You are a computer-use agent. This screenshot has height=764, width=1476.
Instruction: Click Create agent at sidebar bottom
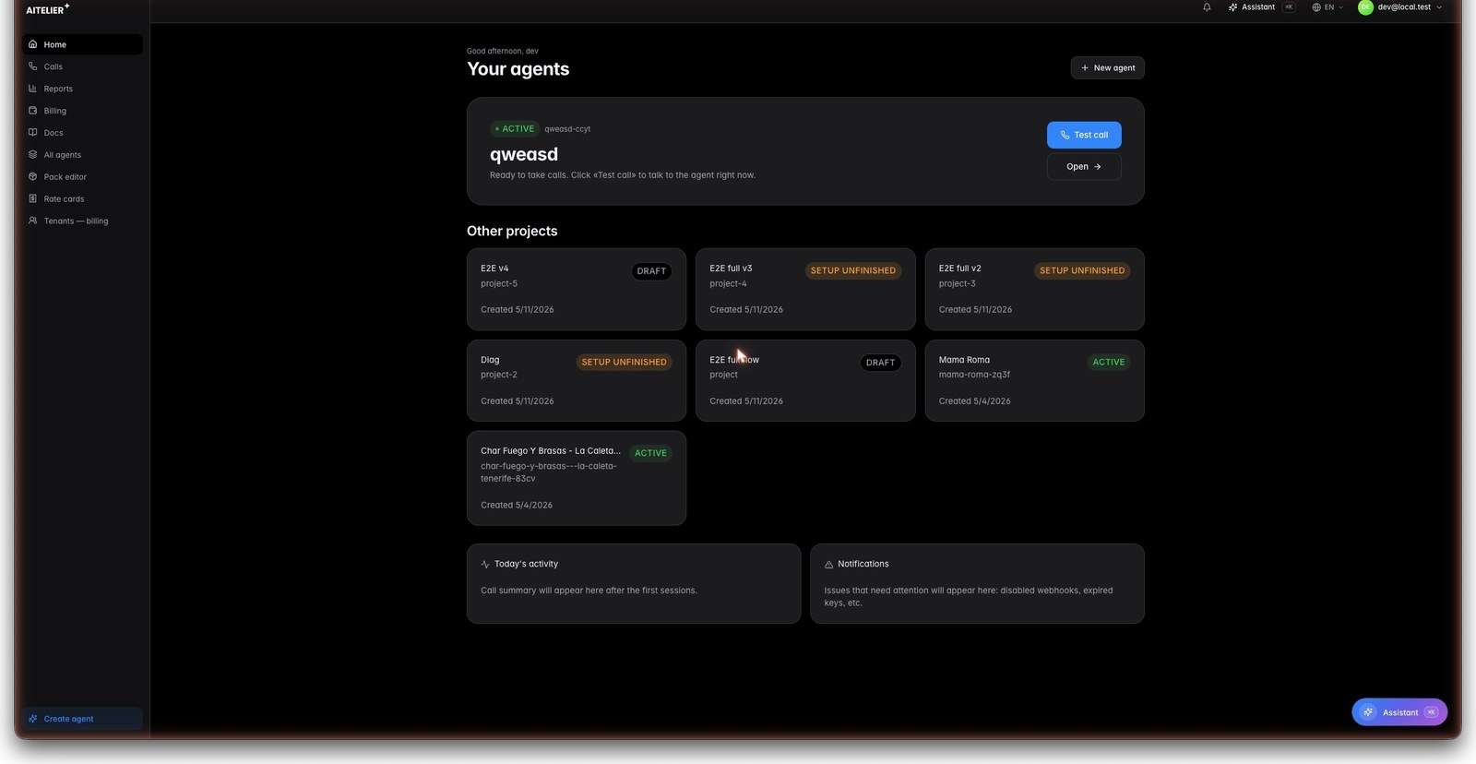83,719
